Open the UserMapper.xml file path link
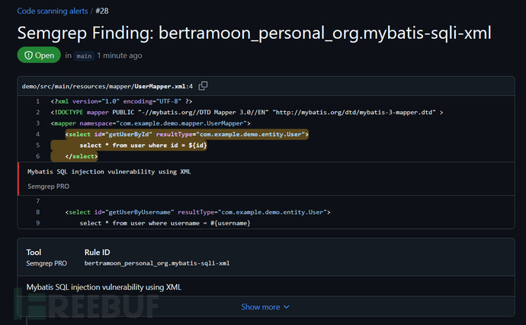Viewport: 526px width, 325px height. (x=107, y=86)
